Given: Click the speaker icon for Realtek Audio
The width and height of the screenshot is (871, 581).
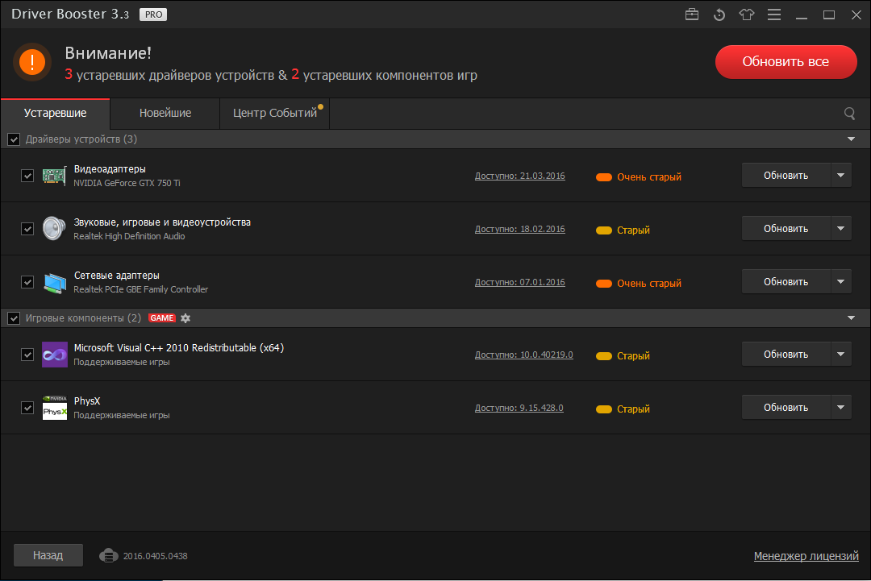Looking at the screenshot, I should [x=54, y=229].
